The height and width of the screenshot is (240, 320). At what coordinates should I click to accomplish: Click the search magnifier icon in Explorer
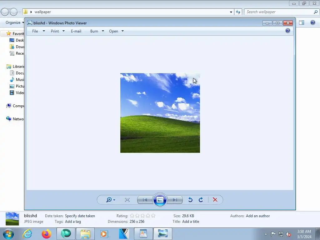click(x=316, y=12)
